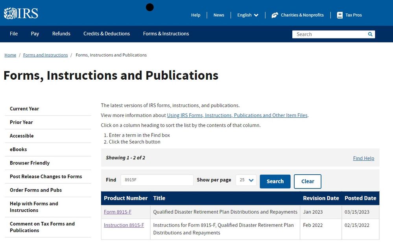393x245 pixels.
Task: Expand the results per page selector chevron
Action: tap(251, 180)
